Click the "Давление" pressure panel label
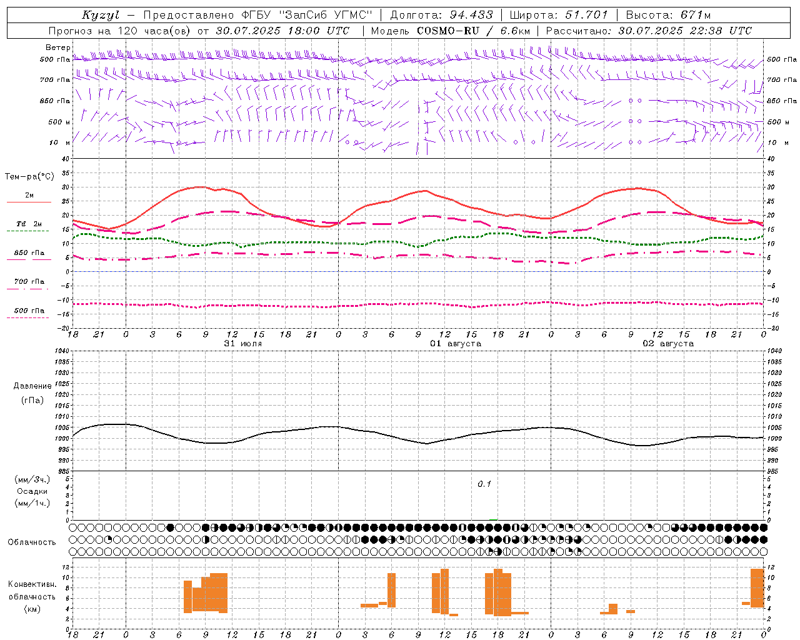The image size is (800, 640). pyautogui.click(x=32, y=386)
